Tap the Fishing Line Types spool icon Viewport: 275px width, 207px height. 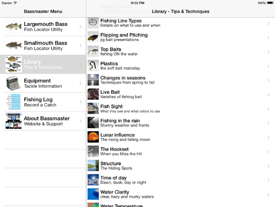tap(93, 23)
